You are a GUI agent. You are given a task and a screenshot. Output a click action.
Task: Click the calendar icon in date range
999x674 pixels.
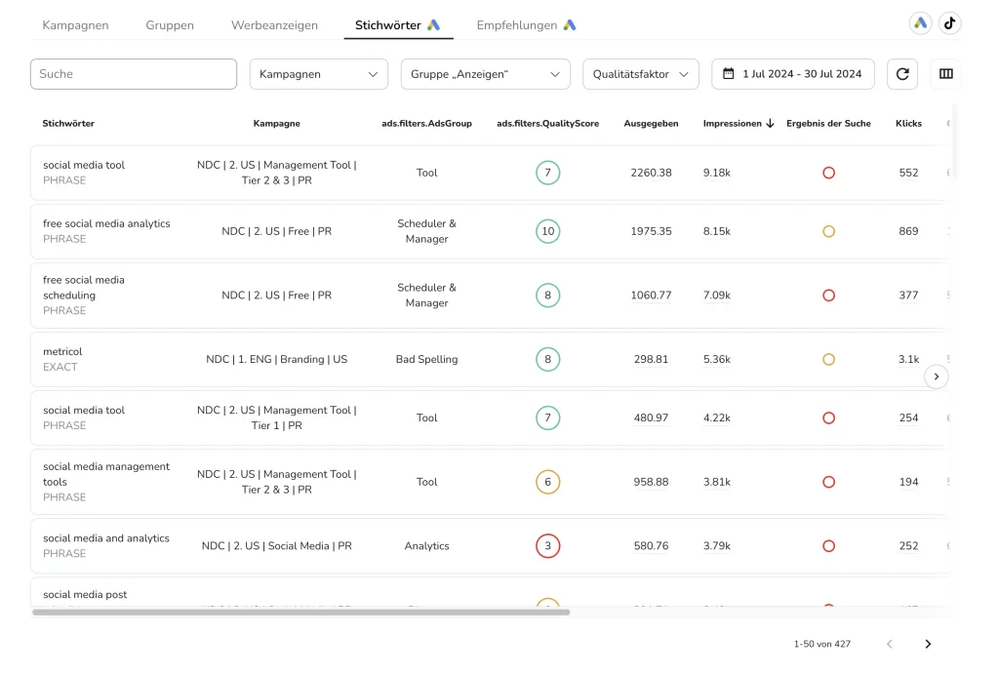pos(728,74)
